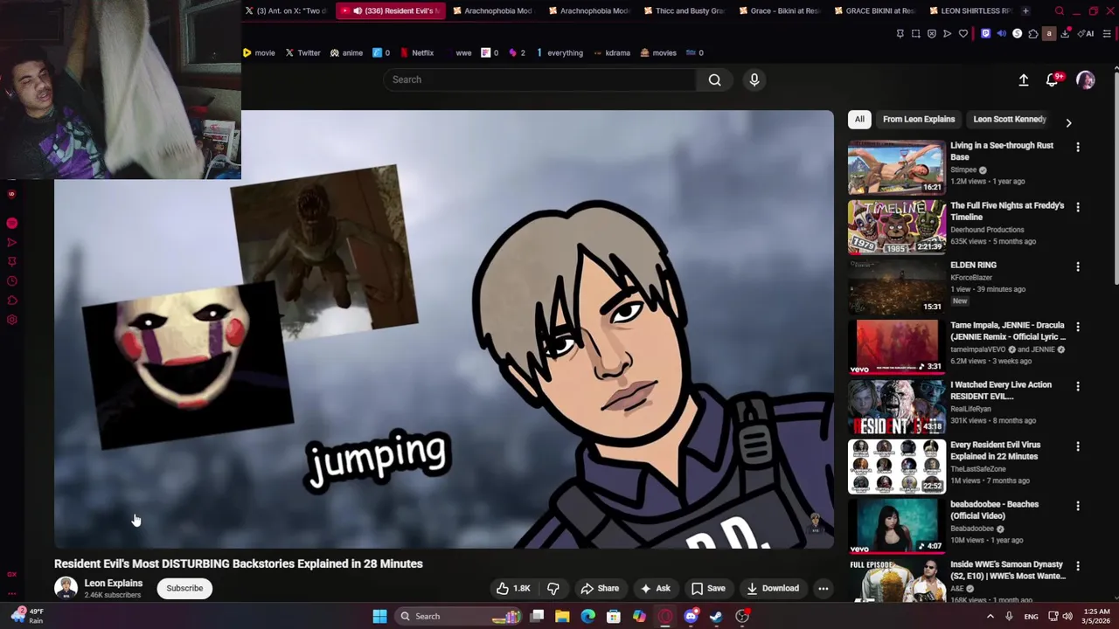Viewport: 1119px width, 629px height.
Task: Open options for The Full Five Nights at Freddy's Timeline
Action: [1078, 208]
